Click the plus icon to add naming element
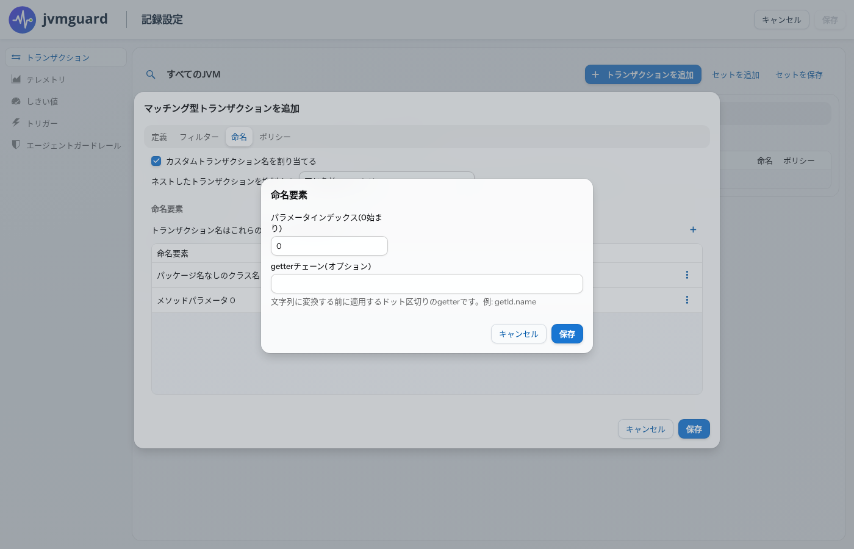 point(693,229)
